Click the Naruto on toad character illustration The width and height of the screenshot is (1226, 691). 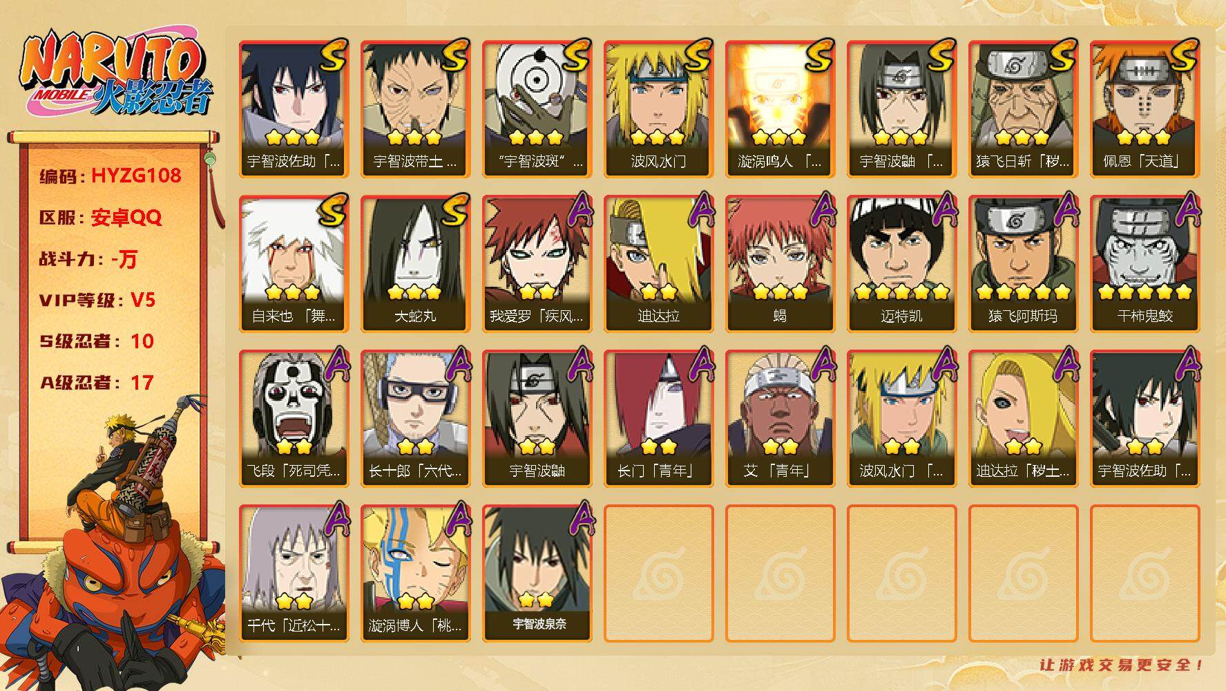(114, 542)
